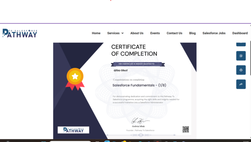Image resolution: width=251 pixels, height=142 pixels.
Task: Go to the Home page
Action: (x=96, y=33)
